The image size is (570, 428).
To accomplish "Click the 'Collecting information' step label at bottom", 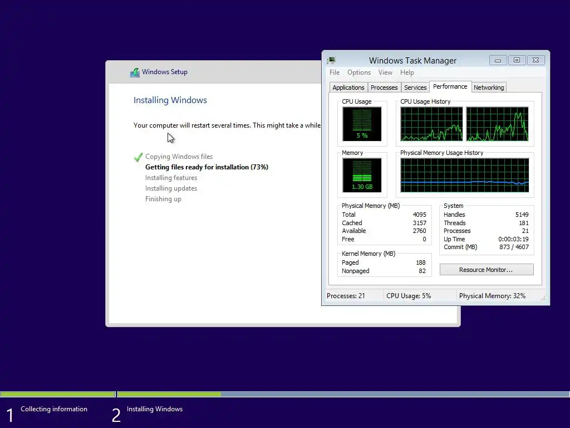I will coord(54,409).
